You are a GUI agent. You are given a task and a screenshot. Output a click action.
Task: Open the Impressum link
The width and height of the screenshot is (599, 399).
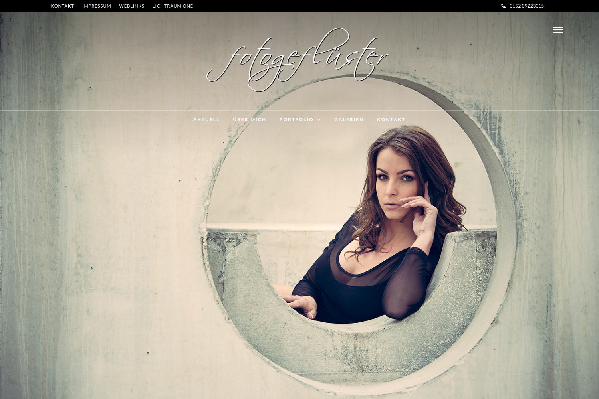[97, 6]
